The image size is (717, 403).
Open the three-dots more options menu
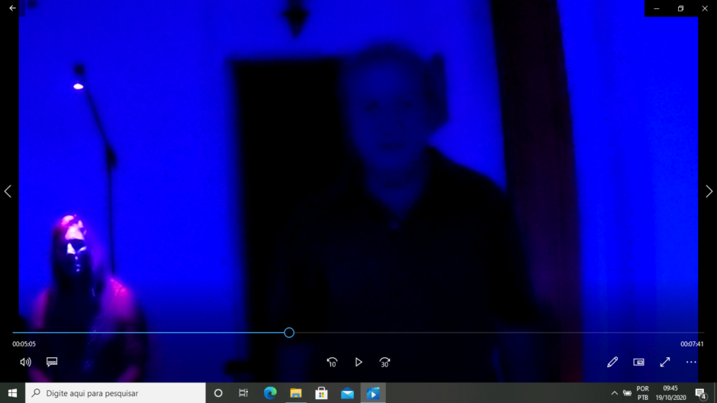tap(691, 363)
